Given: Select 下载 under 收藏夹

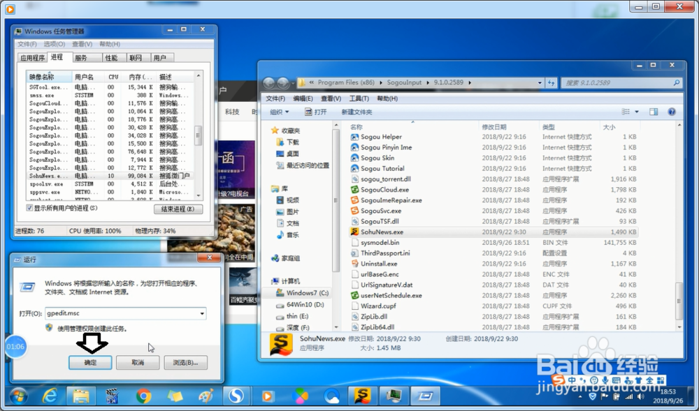Looking at the screenshot, I should (x=287, y=142).
